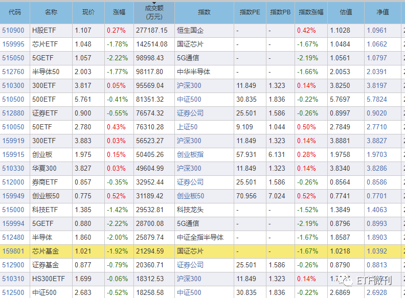
Task: Open fund code 510500
Action: (13, 100)
